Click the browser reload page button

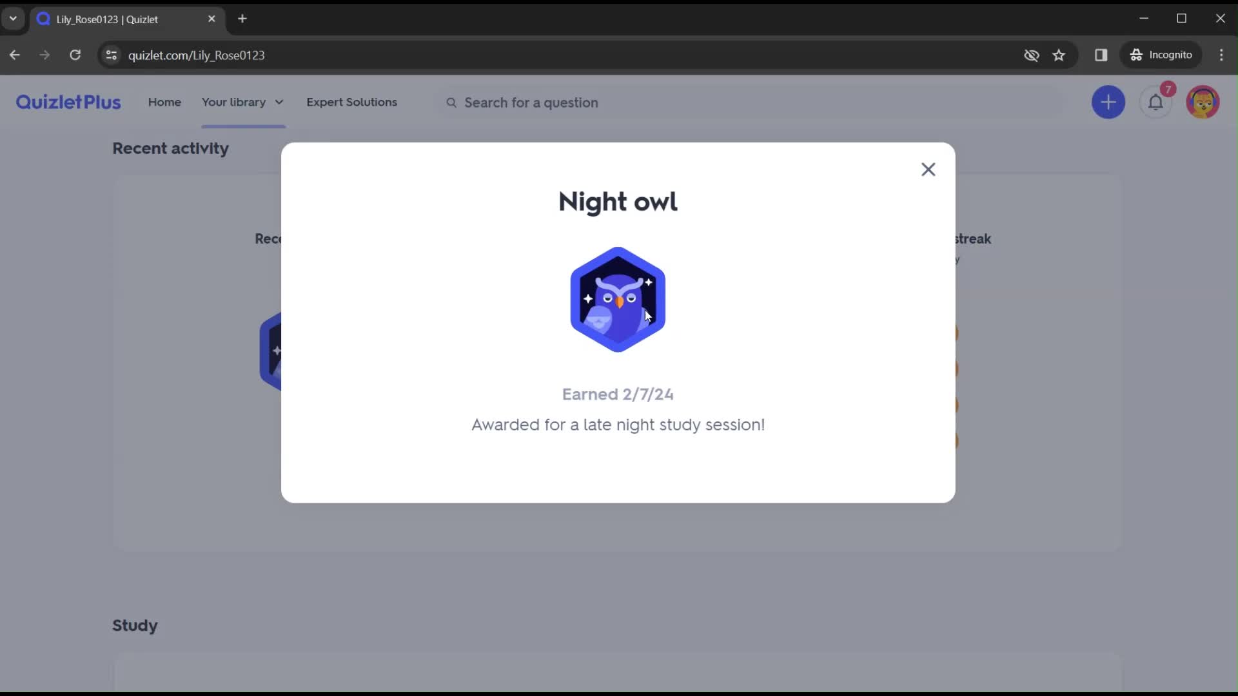[75, 54]
